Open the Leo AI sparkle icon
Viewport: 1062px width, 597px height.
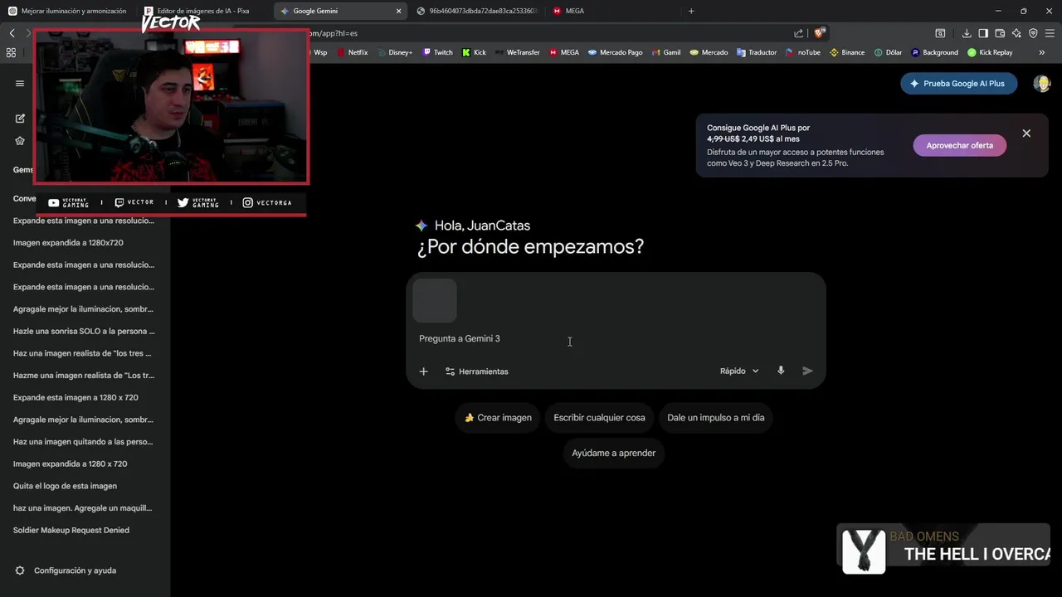(x=1016, y=33)
